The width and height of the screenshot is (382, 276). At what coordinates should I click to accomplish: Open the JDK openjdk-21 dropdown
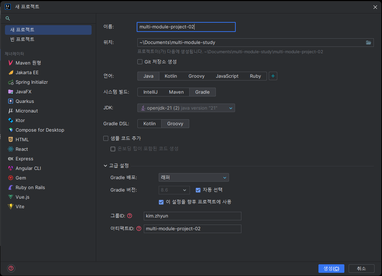186,108
